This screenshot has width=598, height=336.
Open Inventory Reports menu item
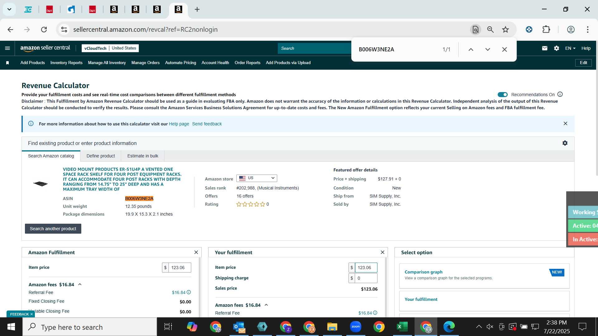tap(66, 63)
